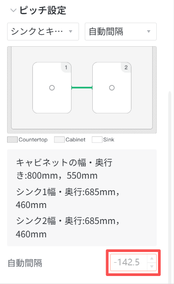Open the シンクとキ… dropdown
The image size is (174, 284).
(43, 32)
